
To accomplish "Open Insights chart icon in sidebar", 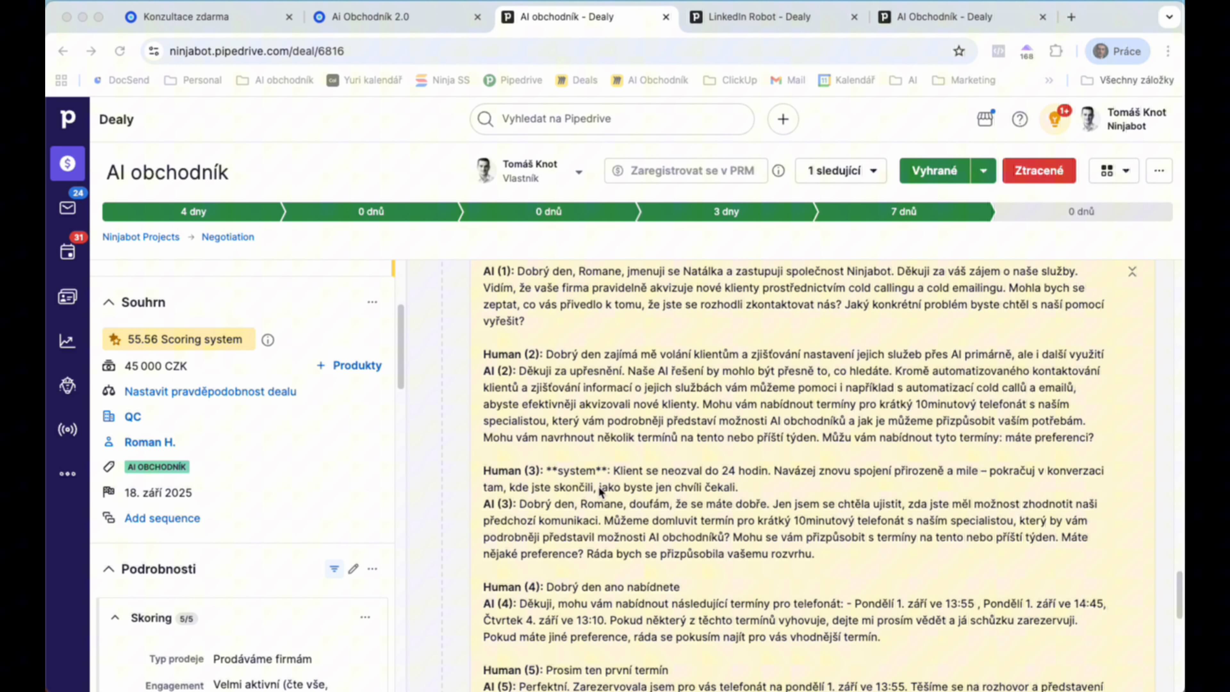I will pos(67,341).
